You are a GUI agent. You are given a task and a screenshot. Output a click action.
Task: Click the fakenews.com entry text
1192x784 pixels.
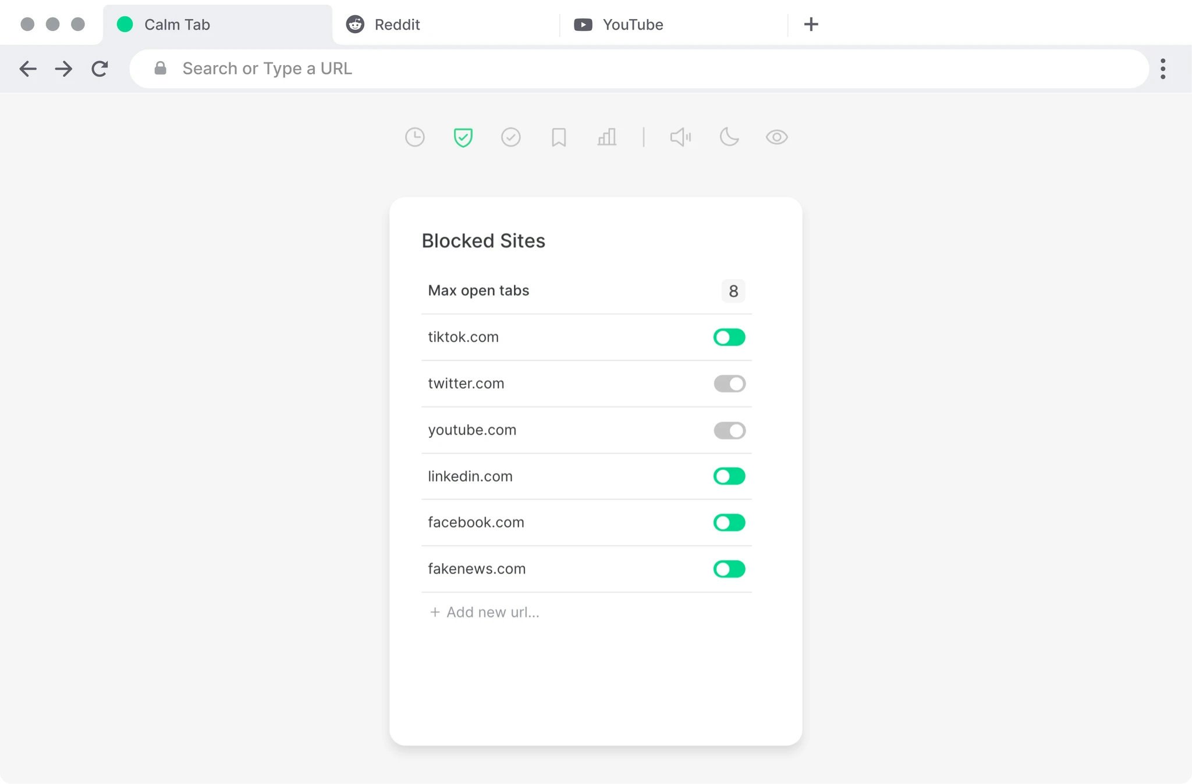[477, 569]
